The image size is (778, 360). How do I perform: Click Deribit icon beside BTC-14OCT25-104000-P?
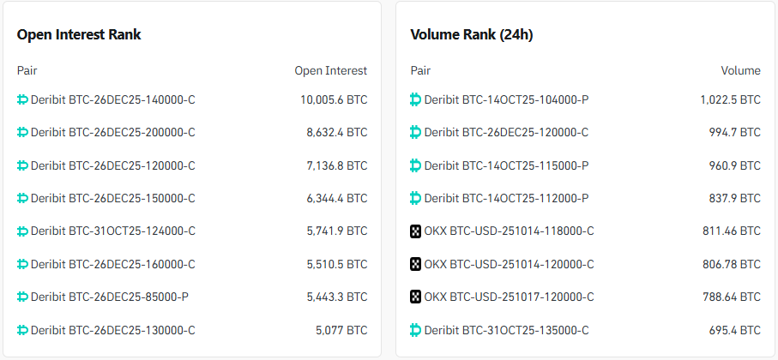click(416, 99)
